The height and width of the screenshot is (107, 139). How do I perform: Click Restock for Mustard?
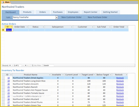coord(120,99)
